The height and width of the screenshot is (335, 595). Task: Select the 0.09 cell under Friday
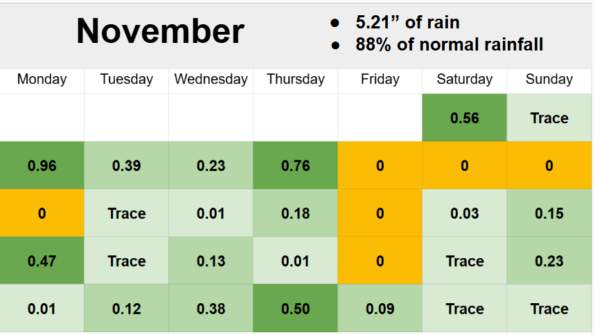380,309
